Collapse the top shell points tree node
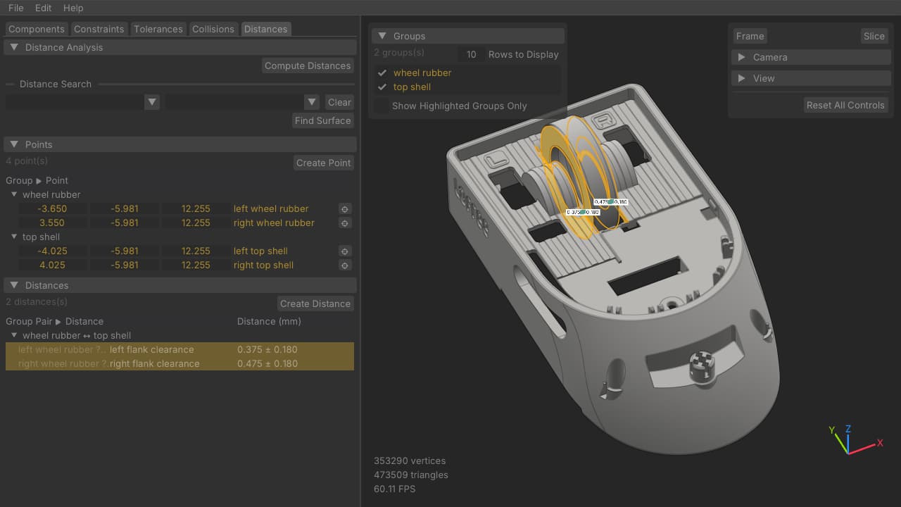The width and height of the screenshot is (901, 507). [x=14, y=237]
